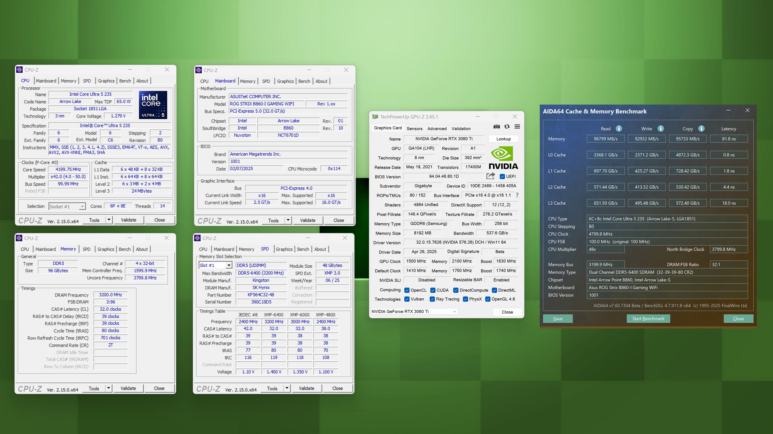Click the Write info icon in AIDA64
Viewport: 773px width, 434px height.
pyautogui.click(x=661, y=129)
